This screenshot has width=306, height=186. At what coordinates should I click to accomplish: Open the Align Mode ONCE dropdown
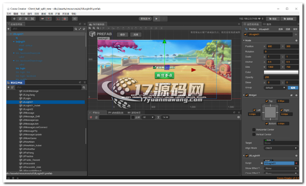click(x=281, y=148)
